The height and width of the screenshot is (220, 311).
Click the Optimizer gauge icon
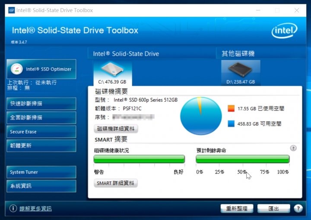click(x=17, y=69)
